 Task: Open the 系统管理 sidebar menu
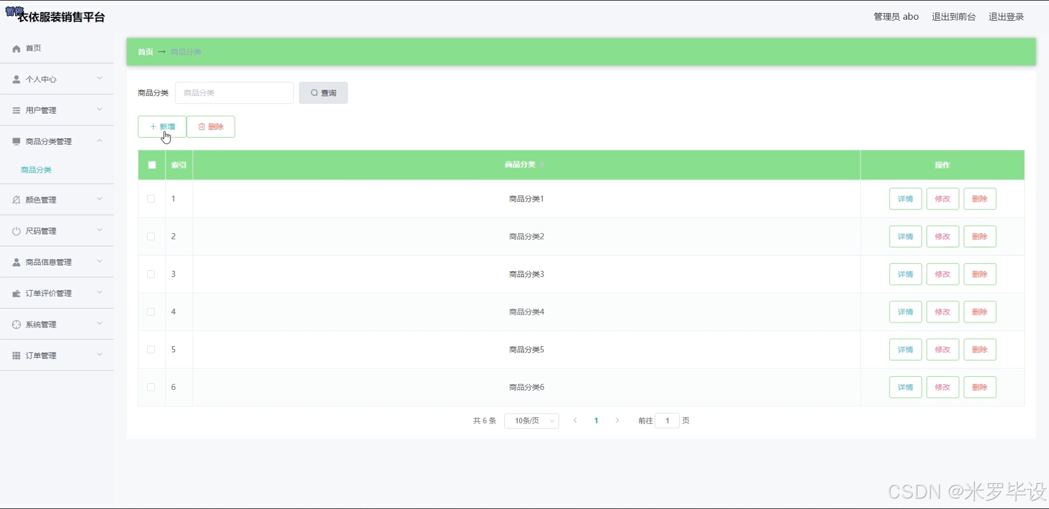[57, 325]
